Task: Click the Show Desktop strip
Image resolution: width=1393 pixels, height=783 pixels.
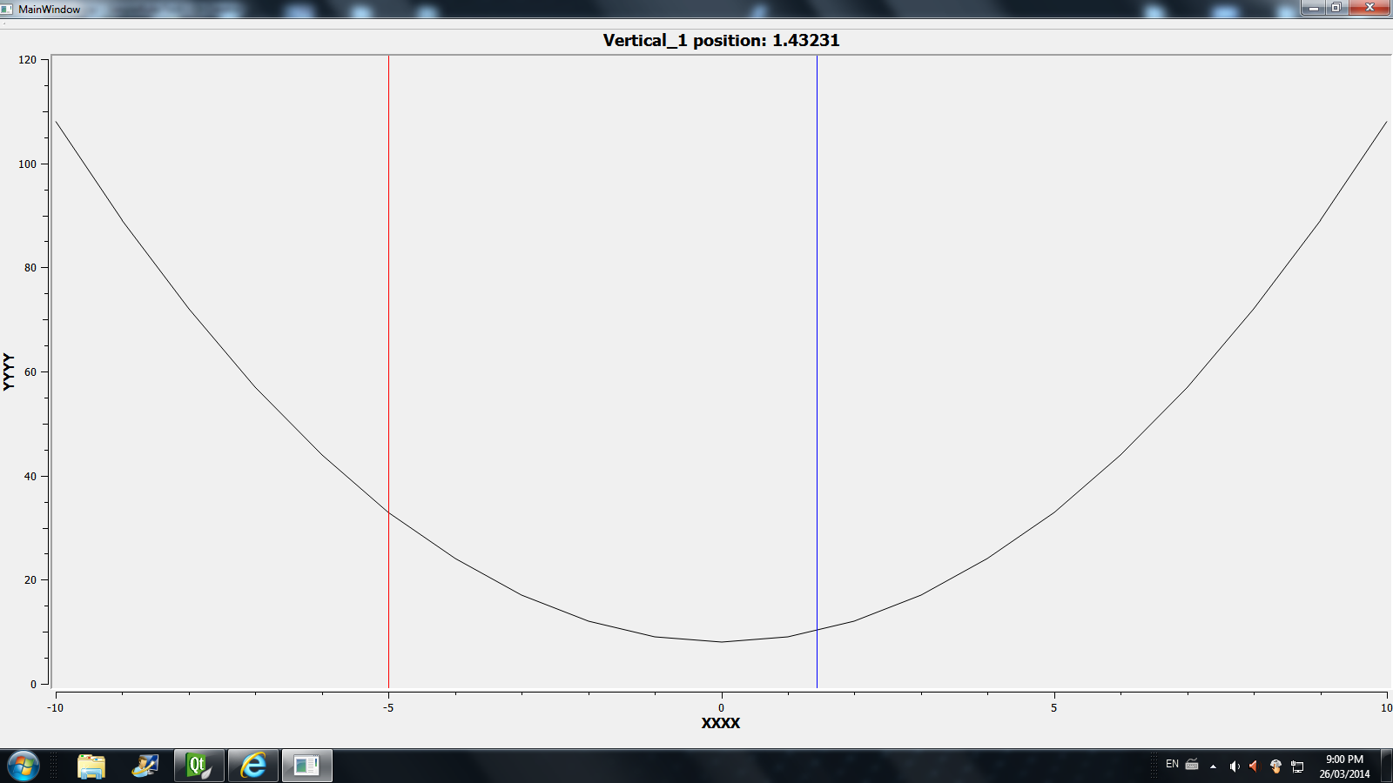Action: click(1387, 766)
